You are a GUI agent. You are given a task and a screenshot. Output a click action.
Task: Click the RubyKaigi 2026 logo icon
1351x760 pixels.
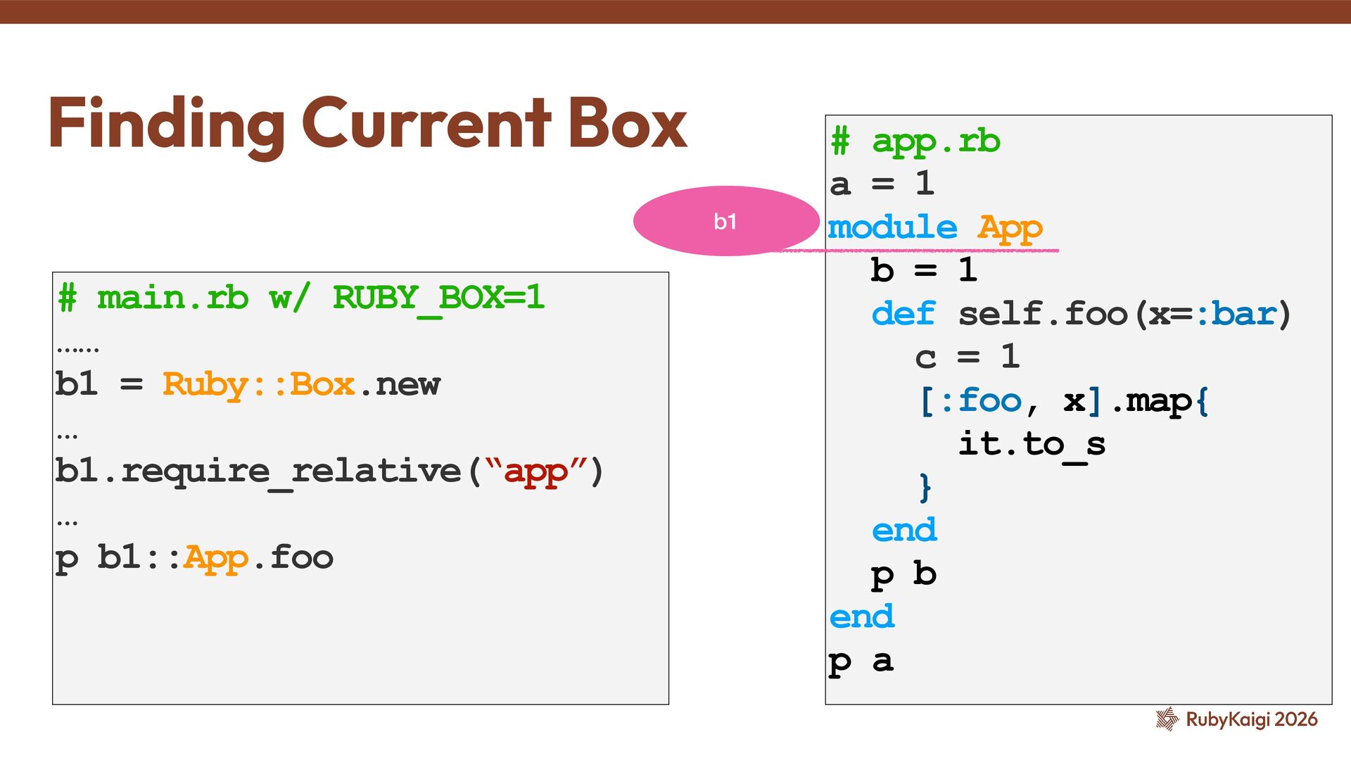click(1167, 718)
